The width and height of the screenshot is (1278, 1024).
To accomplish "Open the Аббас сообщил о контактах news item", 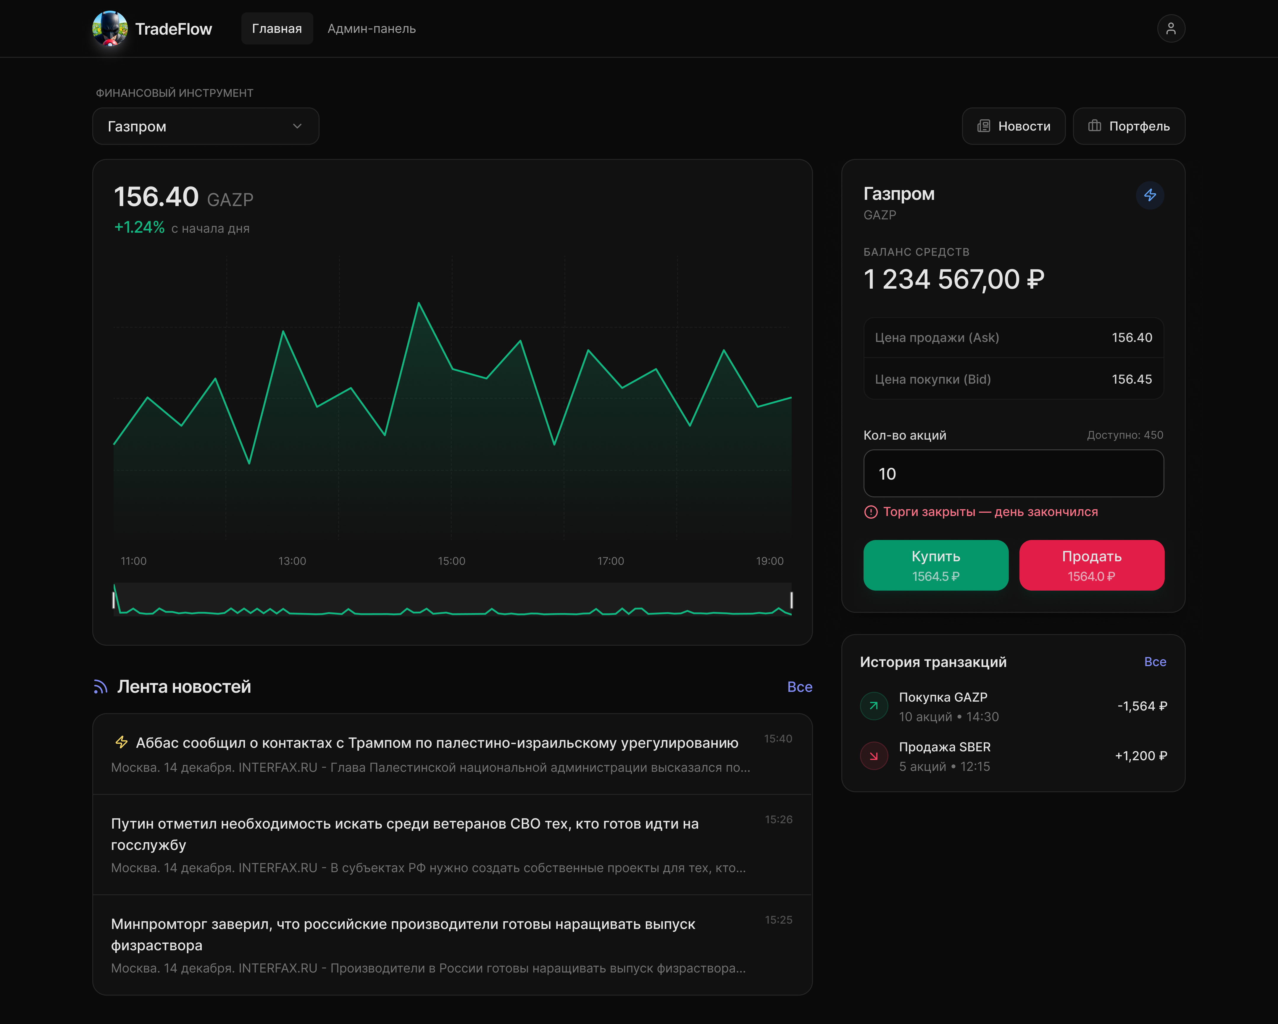I will click(x=452, y=754).
